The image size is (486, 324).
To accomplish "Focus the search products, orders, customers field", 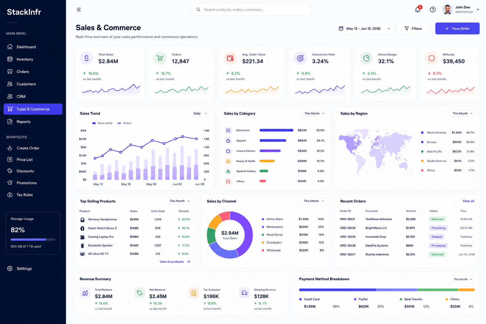I will coord(251,9).
